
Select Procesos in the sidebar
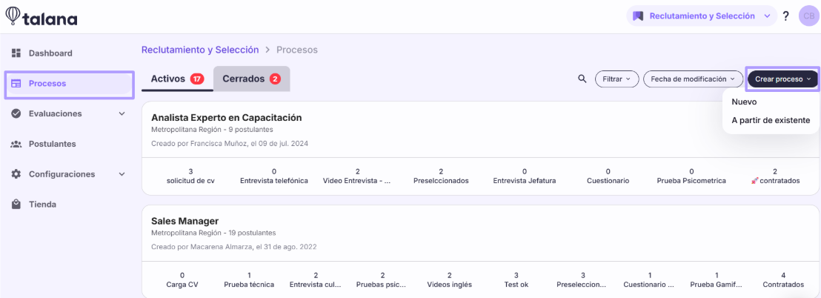point(69,83)
